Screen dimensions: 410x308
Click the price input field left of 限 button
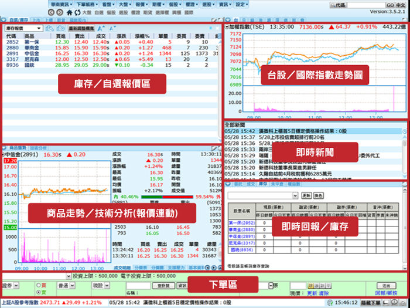[298, 286]
